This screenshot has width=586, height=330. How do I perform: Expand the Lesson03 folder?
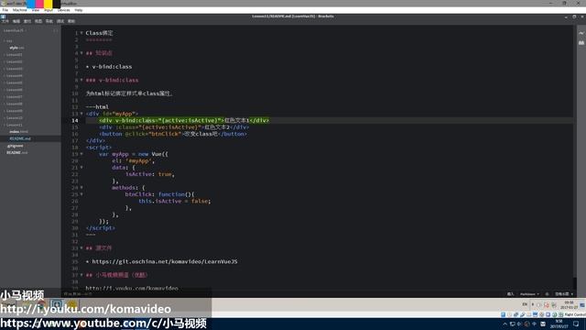[14, 69]
